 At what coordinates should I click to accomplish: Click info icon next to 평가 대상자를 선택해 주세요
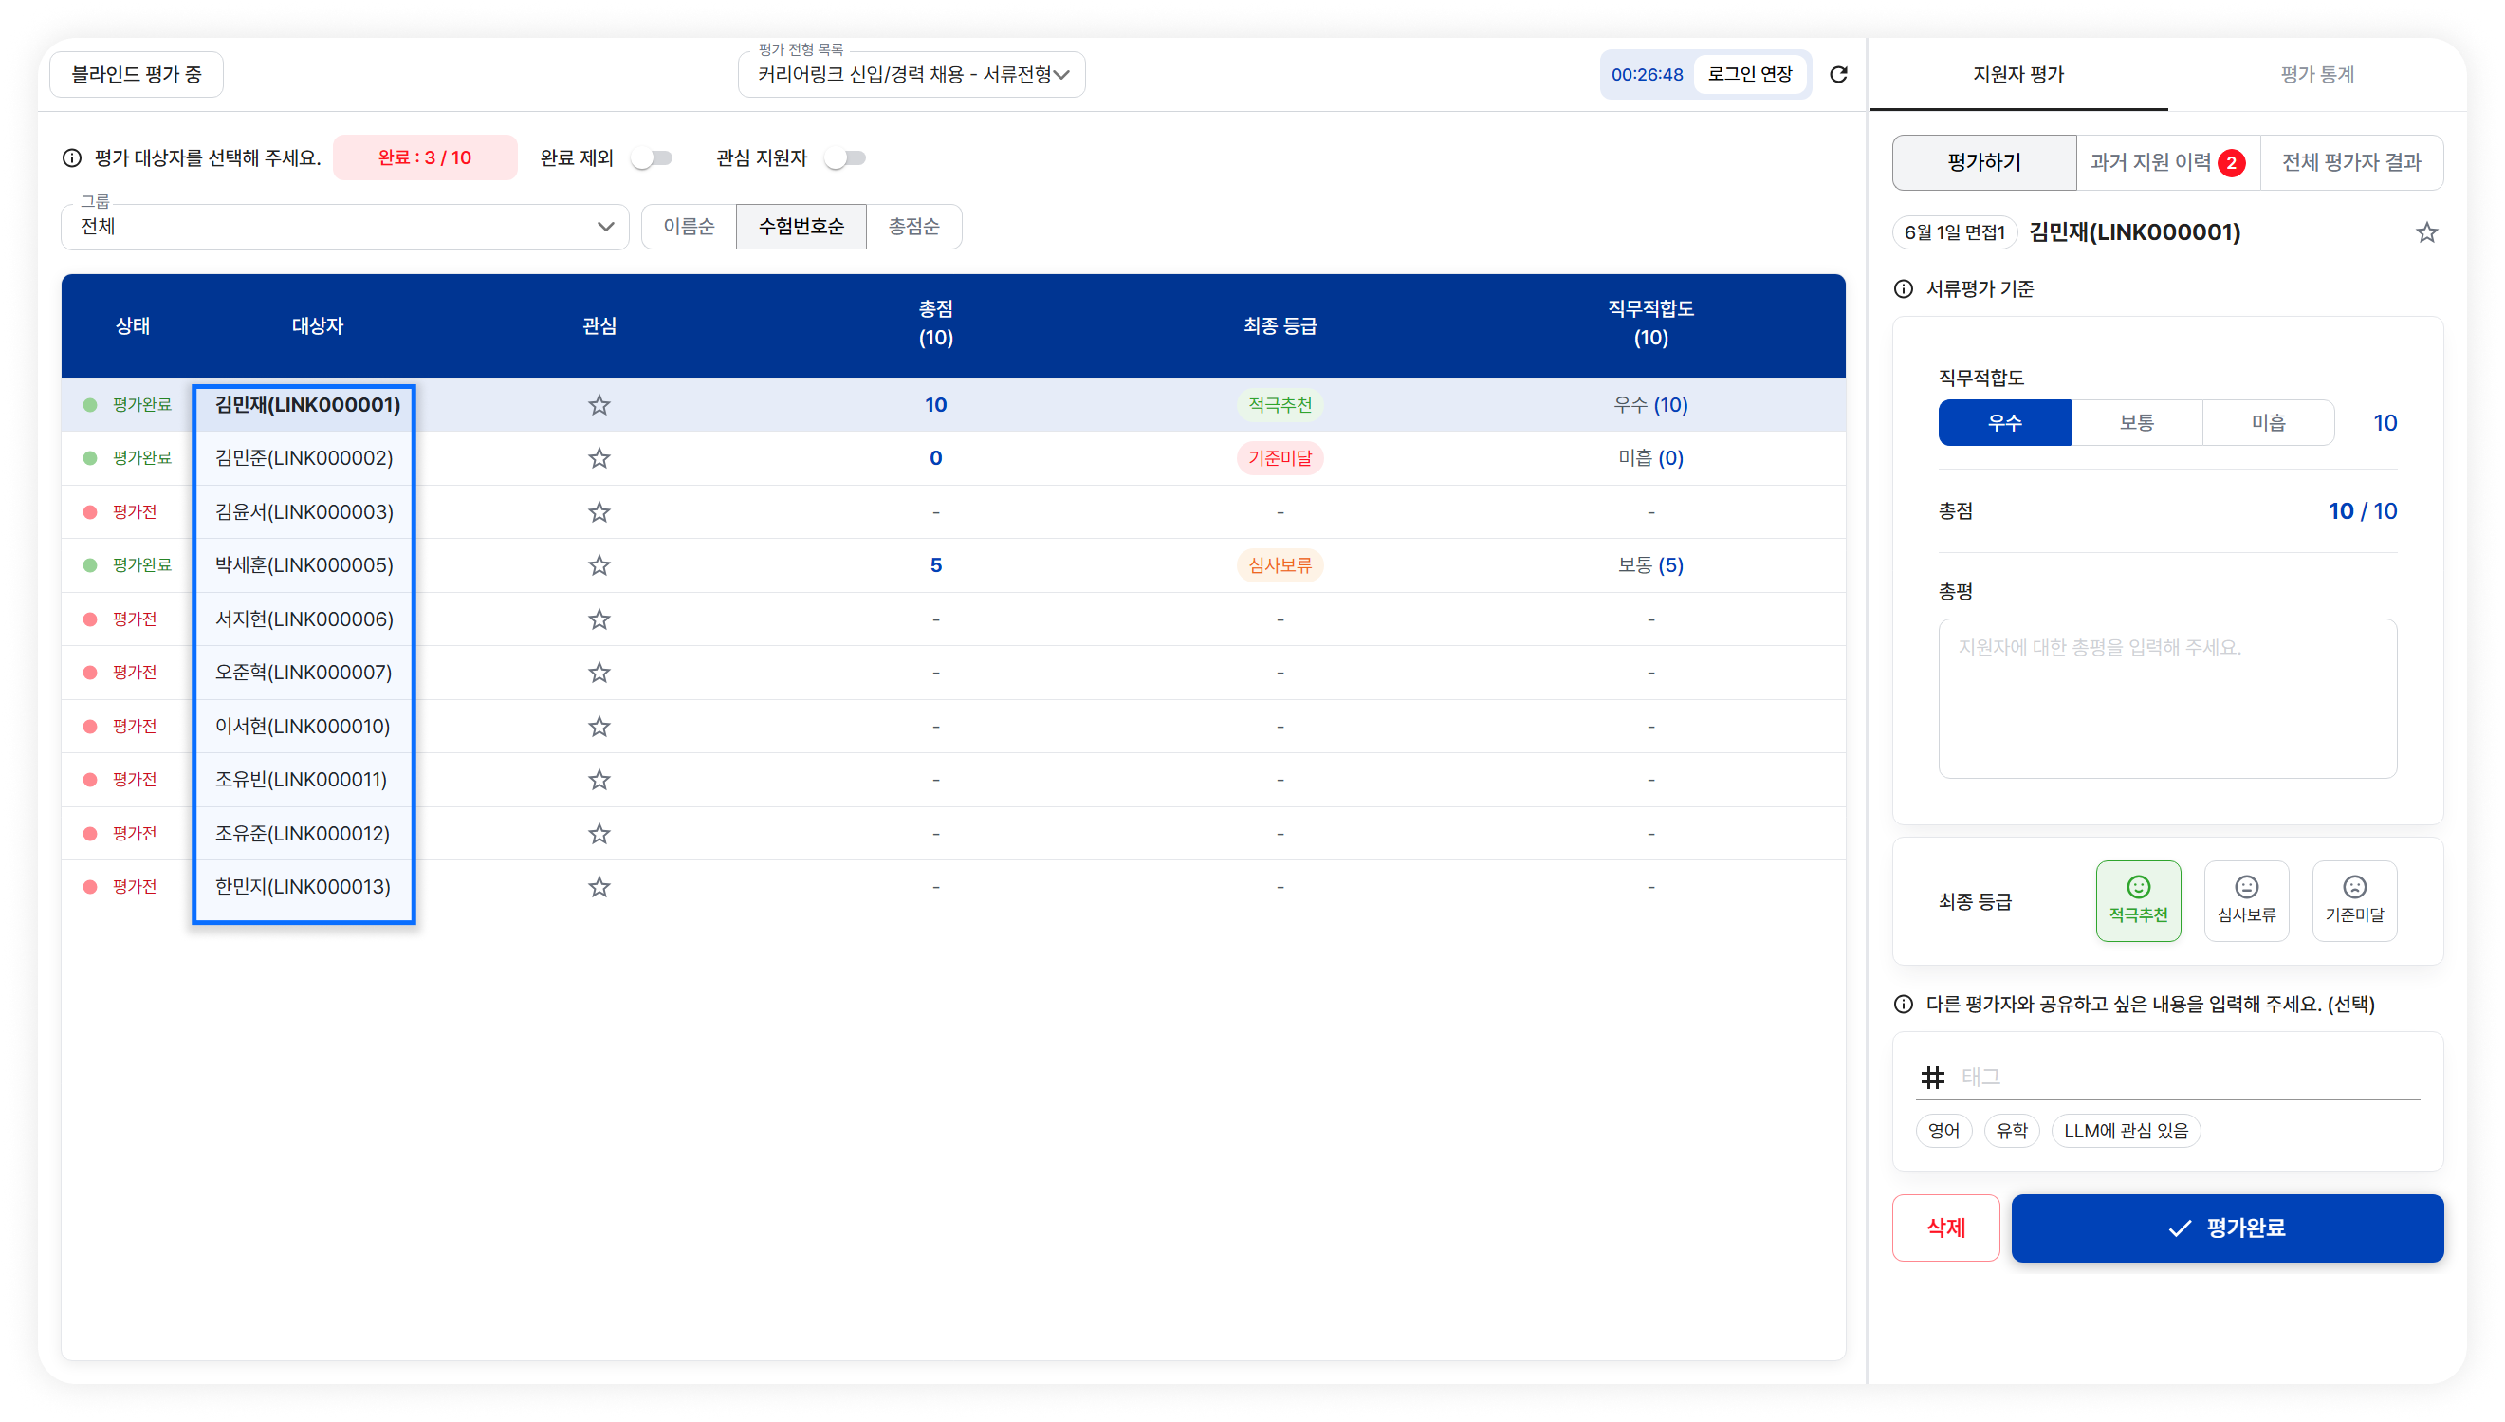[72, 158]
